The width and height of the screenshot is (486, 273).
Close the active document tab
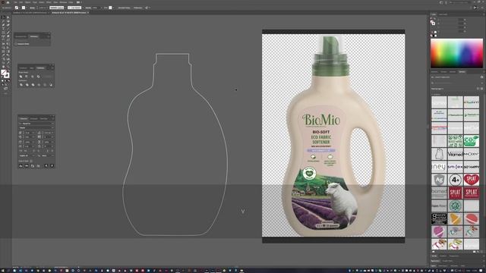pos(88,13)
